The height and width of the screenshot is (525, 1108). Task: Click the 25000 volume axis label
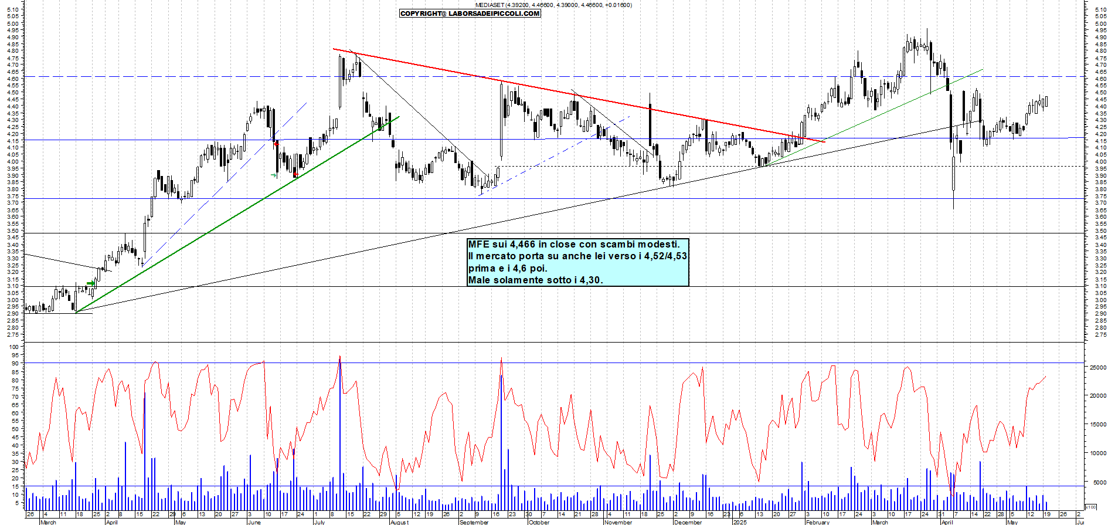coord(1097,367)
